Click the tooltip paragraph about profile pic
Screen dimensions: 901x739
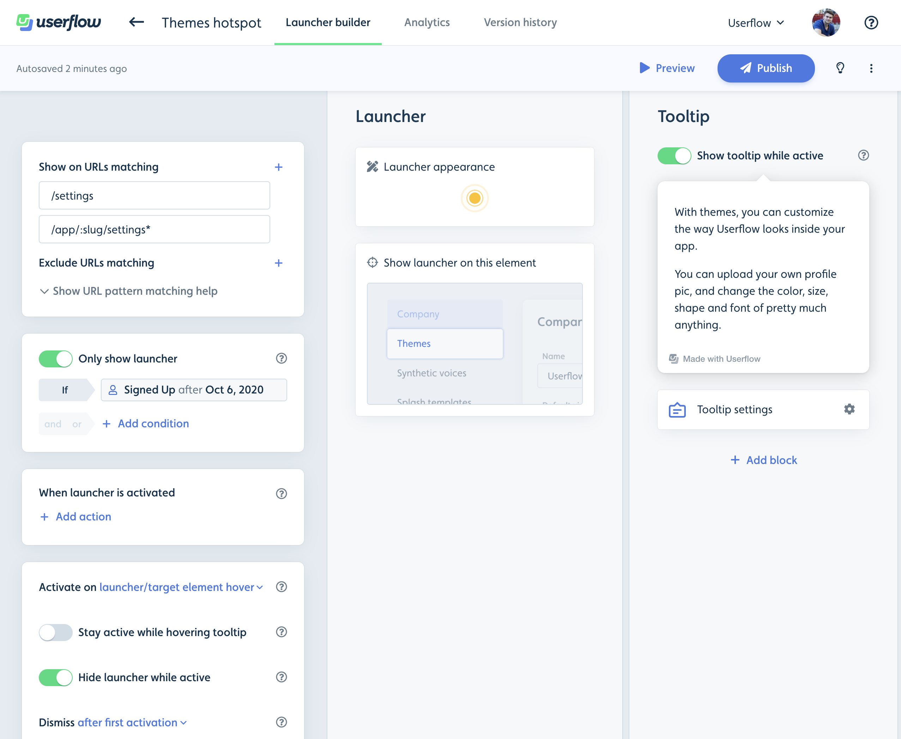755,299
